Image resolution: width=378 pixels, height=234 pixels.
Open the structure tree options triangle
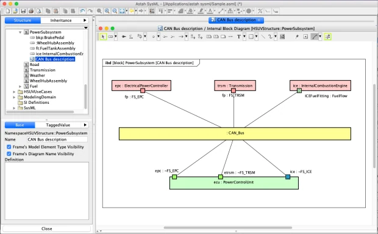[x=85, y=27]
